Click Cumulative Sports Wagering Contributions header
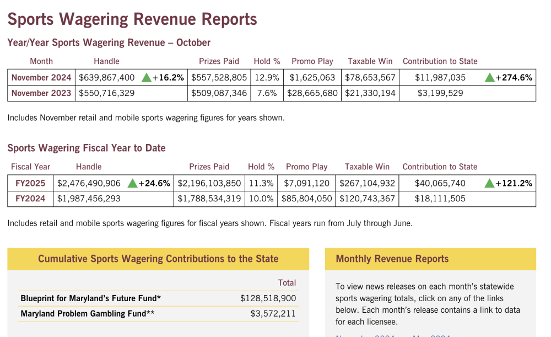This screenshot has height=337, width=551. (158, 259)
